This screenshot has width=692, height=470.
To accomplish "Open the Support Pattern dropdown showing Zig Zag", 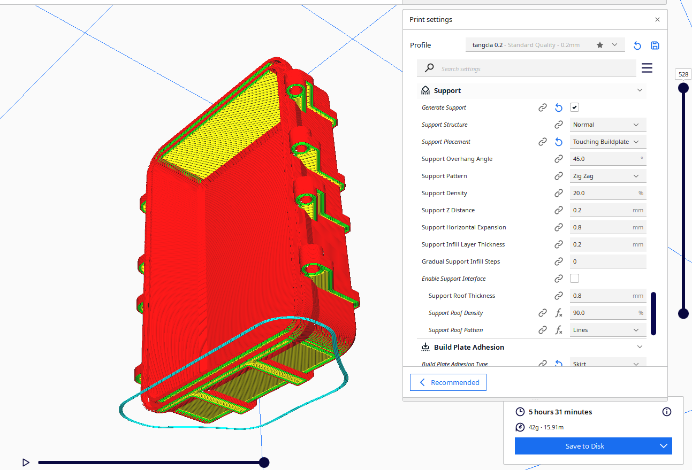I will 608,175.
